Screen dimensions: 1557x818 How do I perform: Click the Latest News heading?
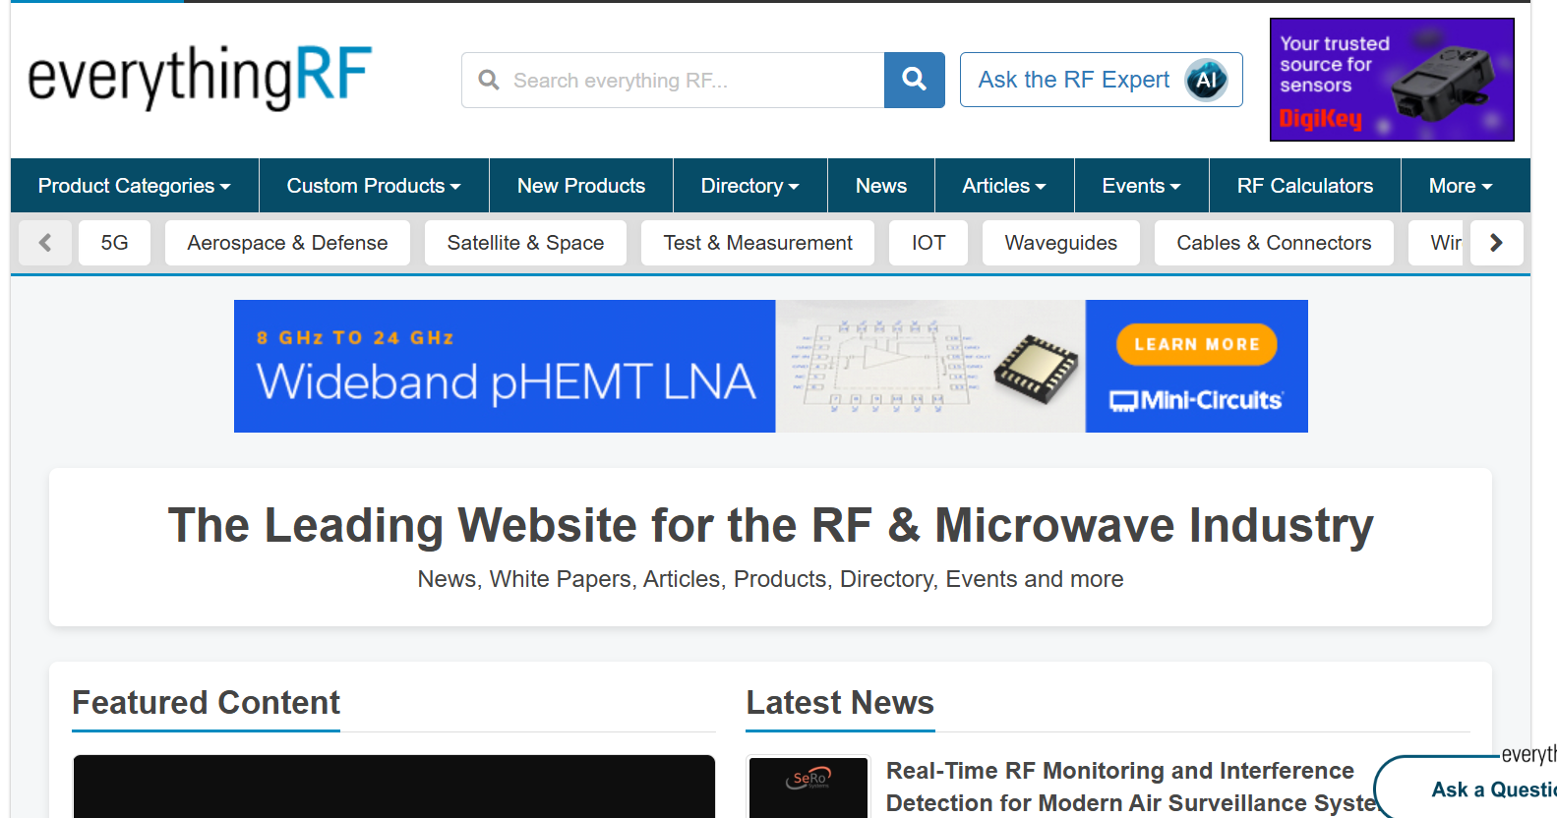[840, 703]
